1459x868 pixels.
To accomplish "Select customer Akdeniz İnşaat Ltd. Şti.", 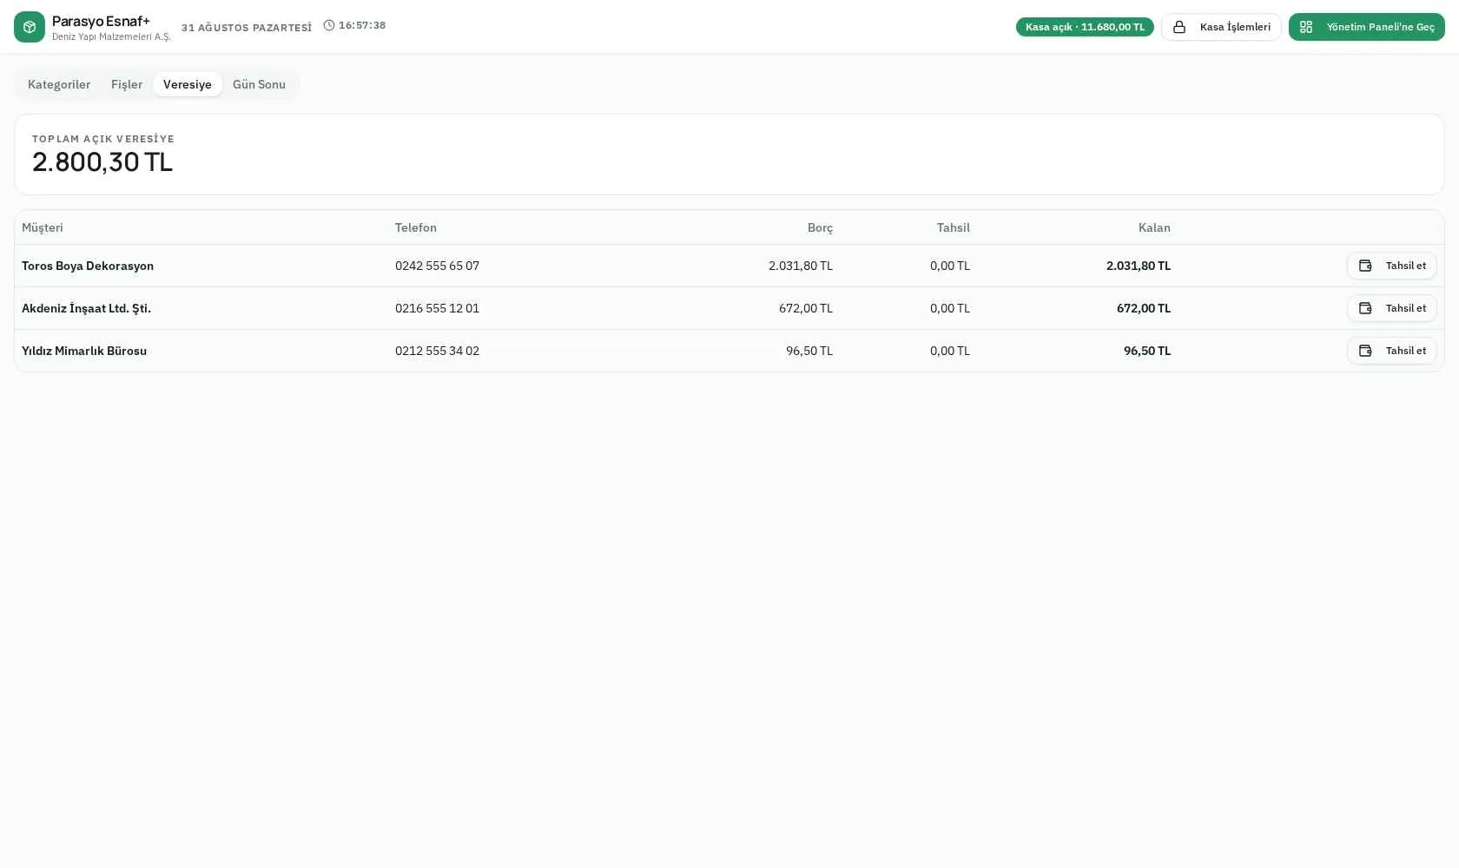I will [86, 308].
